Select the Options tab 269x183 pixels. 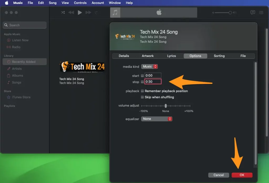coord(195,56)
